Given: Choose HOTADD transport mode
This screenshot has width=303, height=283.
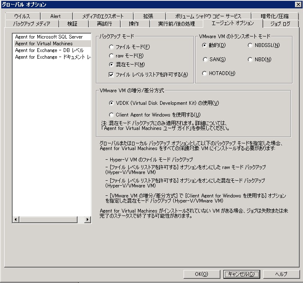Looking at the screenshot, I should pyautogui.click(x=205, y=73).
